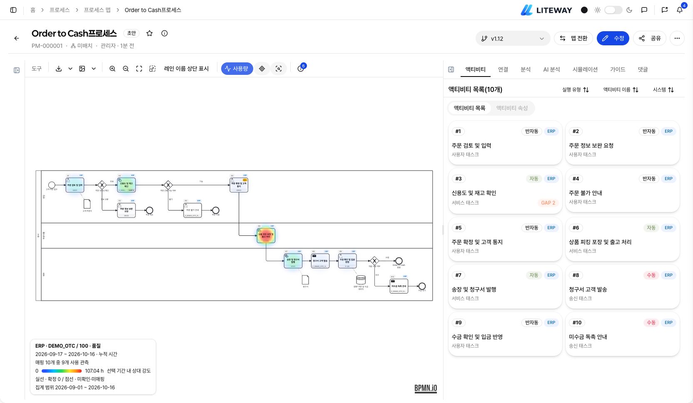Open the alerts icon with badge 6
The width and height of the screenshot is (693, 403).
301,69
